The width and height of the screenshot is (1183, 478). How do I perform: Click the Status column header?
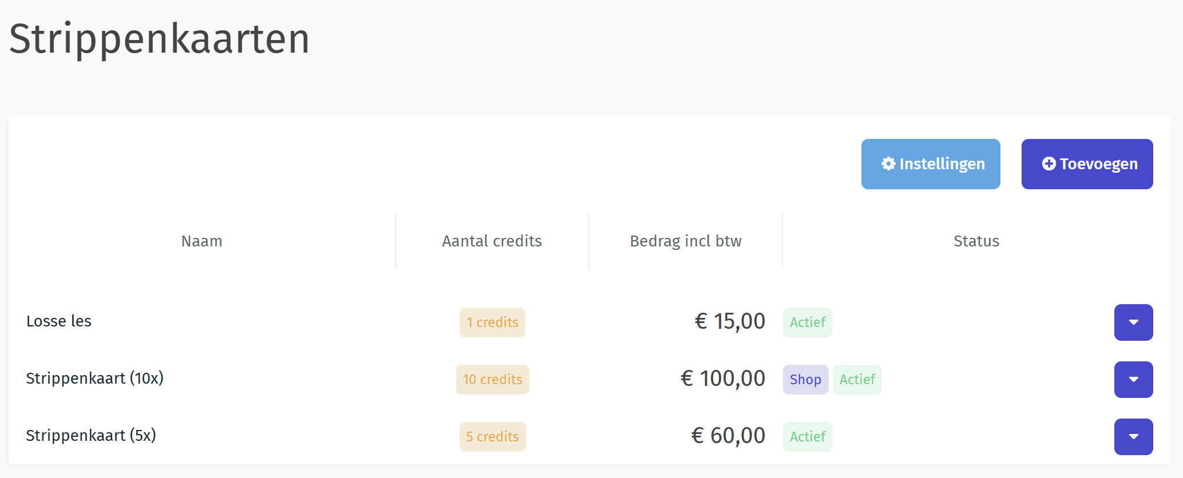[976, 241]
